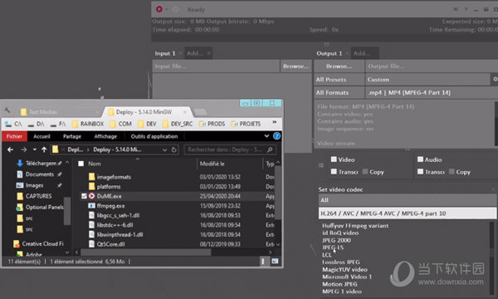The height and width of the screenshot is (299, 498).
Task: Go back with the Explorer back arrow
Action: pyautogui.click(x=10, y=149)
